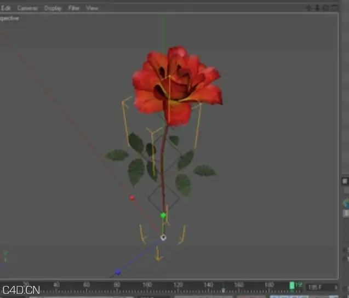The image size is (349, 298).
Task: Click the green Y-axis handle
Action: pos(163,215)
